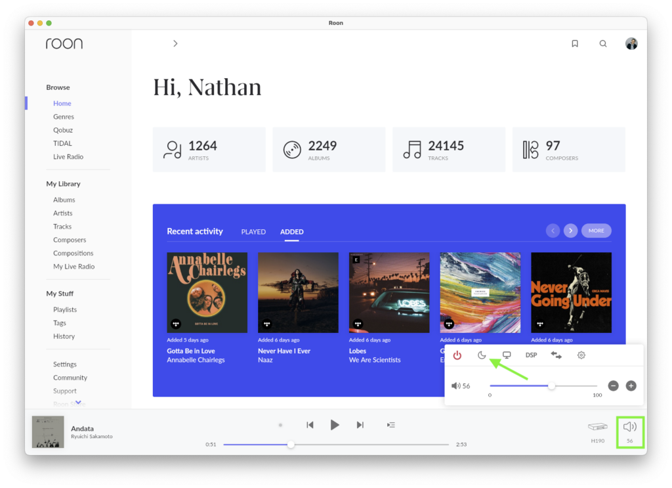Viewport: 672px width, 488px height.
Task: Click the Roon logo
Action: 64,43
